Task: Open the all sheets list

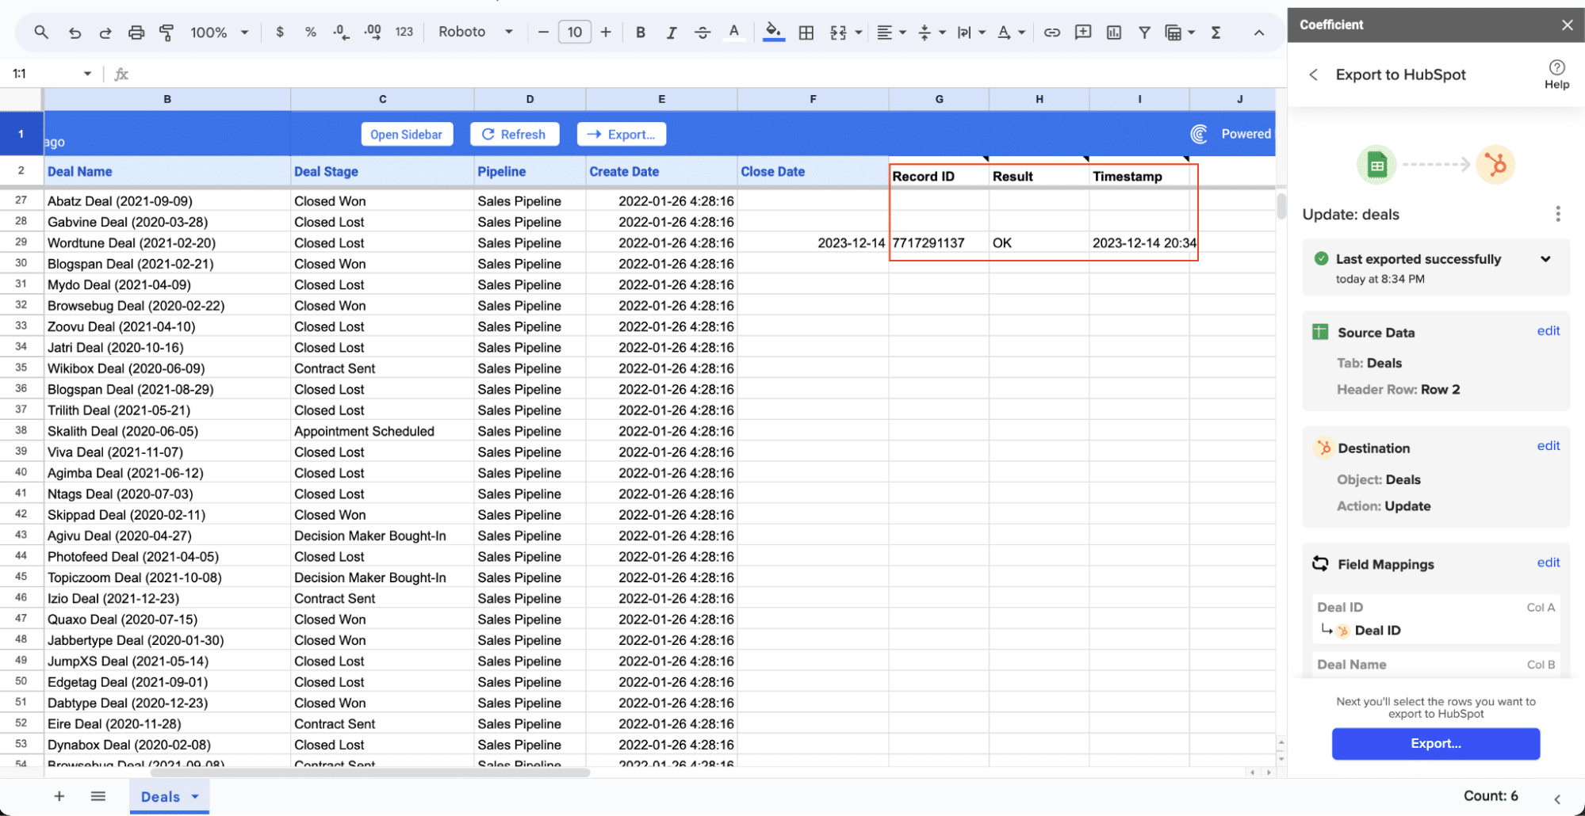Action: pos(98,796)
